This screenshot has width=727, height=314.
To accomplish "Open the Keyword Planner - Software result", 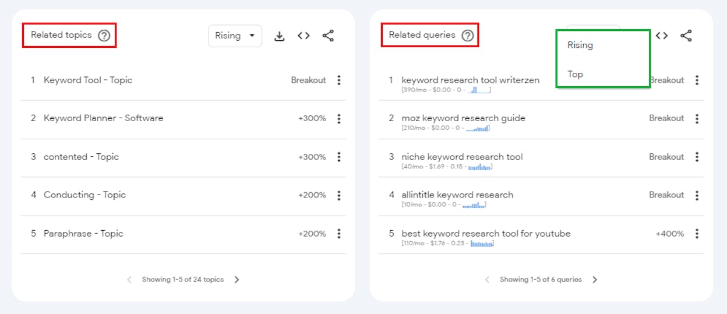I will [x=103, y=118].
